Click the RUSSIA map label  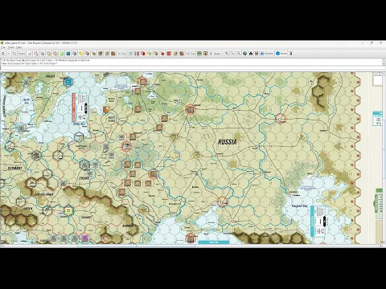point(228,142)
